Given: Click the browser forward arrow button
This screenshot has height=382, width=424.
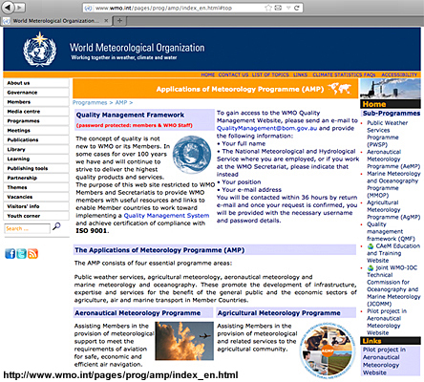Looking at the screenshot, I should coord(20,8).
